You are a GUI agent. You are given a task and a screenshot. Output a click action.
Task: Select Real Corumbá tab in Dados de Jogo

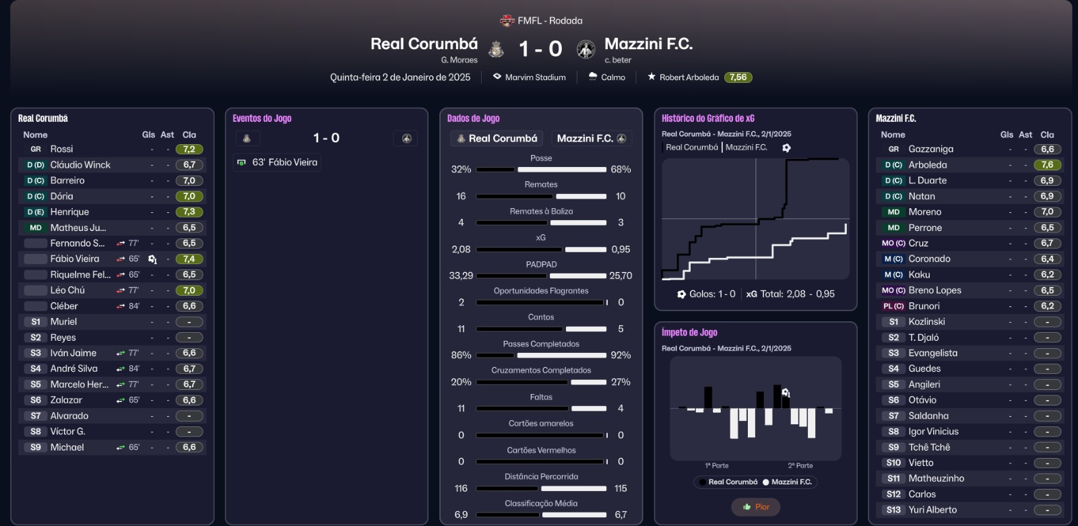(497, 138)
